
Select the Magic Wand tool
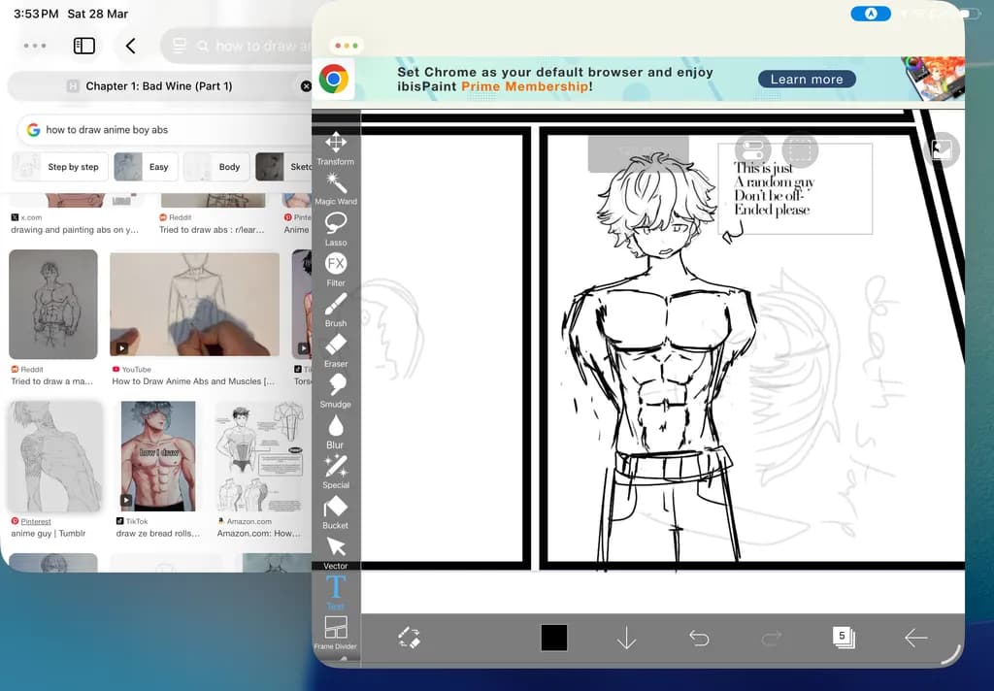tap(335, 189)
